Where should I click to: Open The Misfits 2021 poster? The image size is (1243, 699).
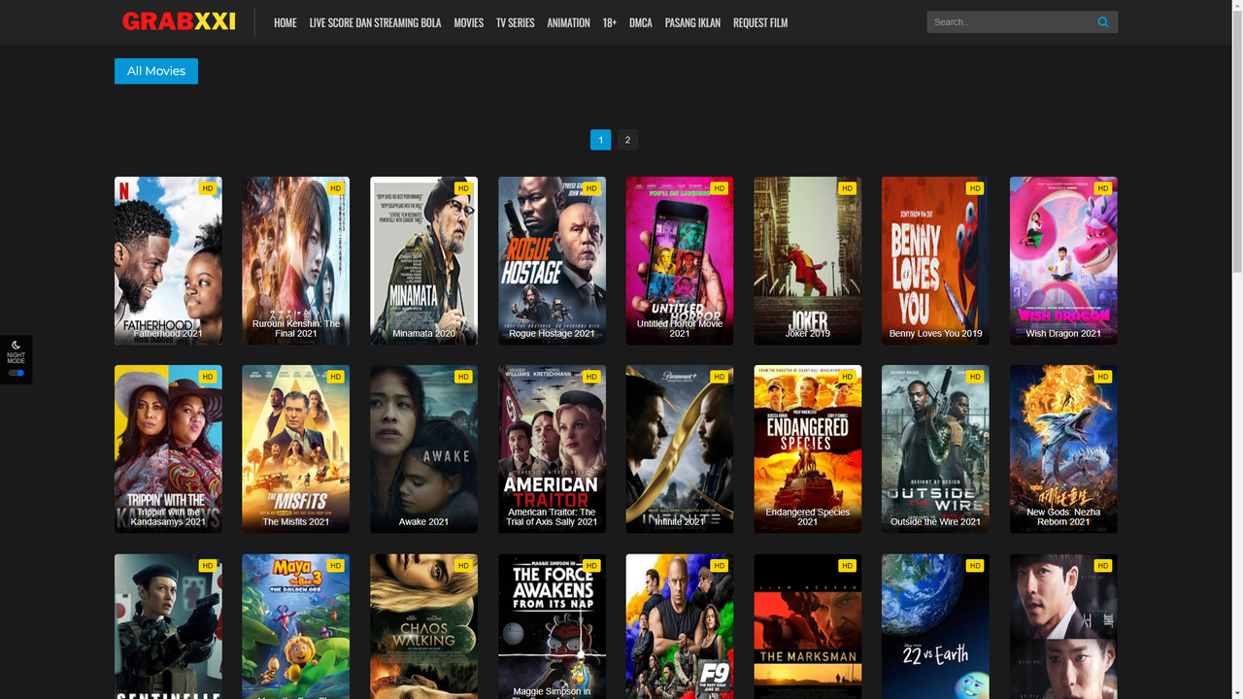(x=296, y=449)
